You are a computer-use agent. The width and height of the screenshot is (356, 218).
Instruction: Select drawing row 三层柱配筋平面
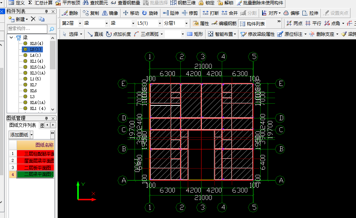point(35,154)
